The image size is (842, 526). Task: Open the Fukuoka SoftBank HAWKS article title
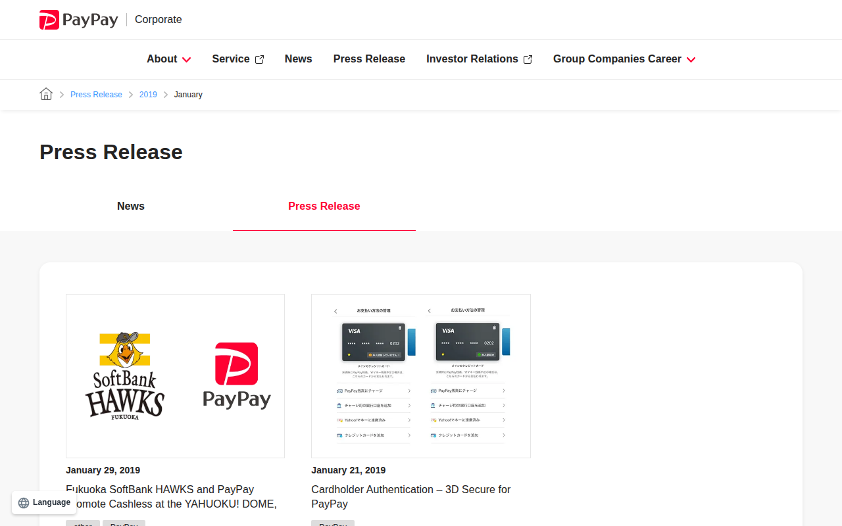(x=171, y=496)
